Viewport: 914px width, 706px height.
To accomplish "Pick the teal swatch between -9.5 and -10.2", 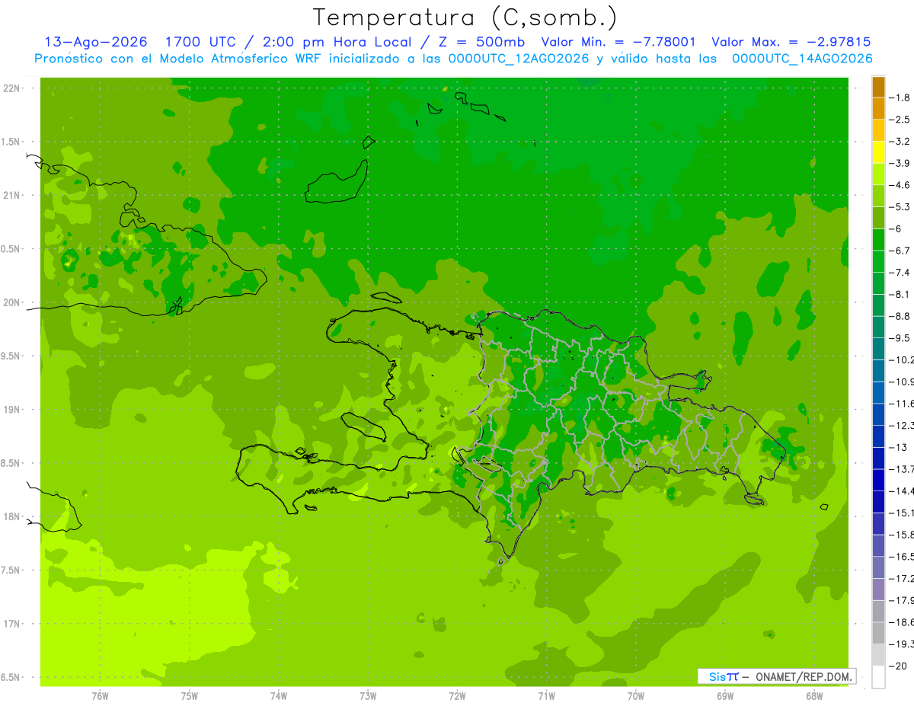I will click(x=878, y=349).
